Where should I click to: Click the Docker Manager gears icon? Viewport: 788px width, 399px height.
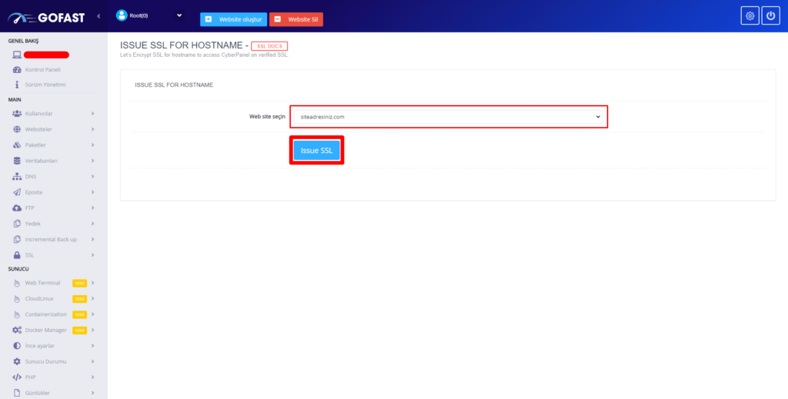pyautogui.click(x=17, y=330)
